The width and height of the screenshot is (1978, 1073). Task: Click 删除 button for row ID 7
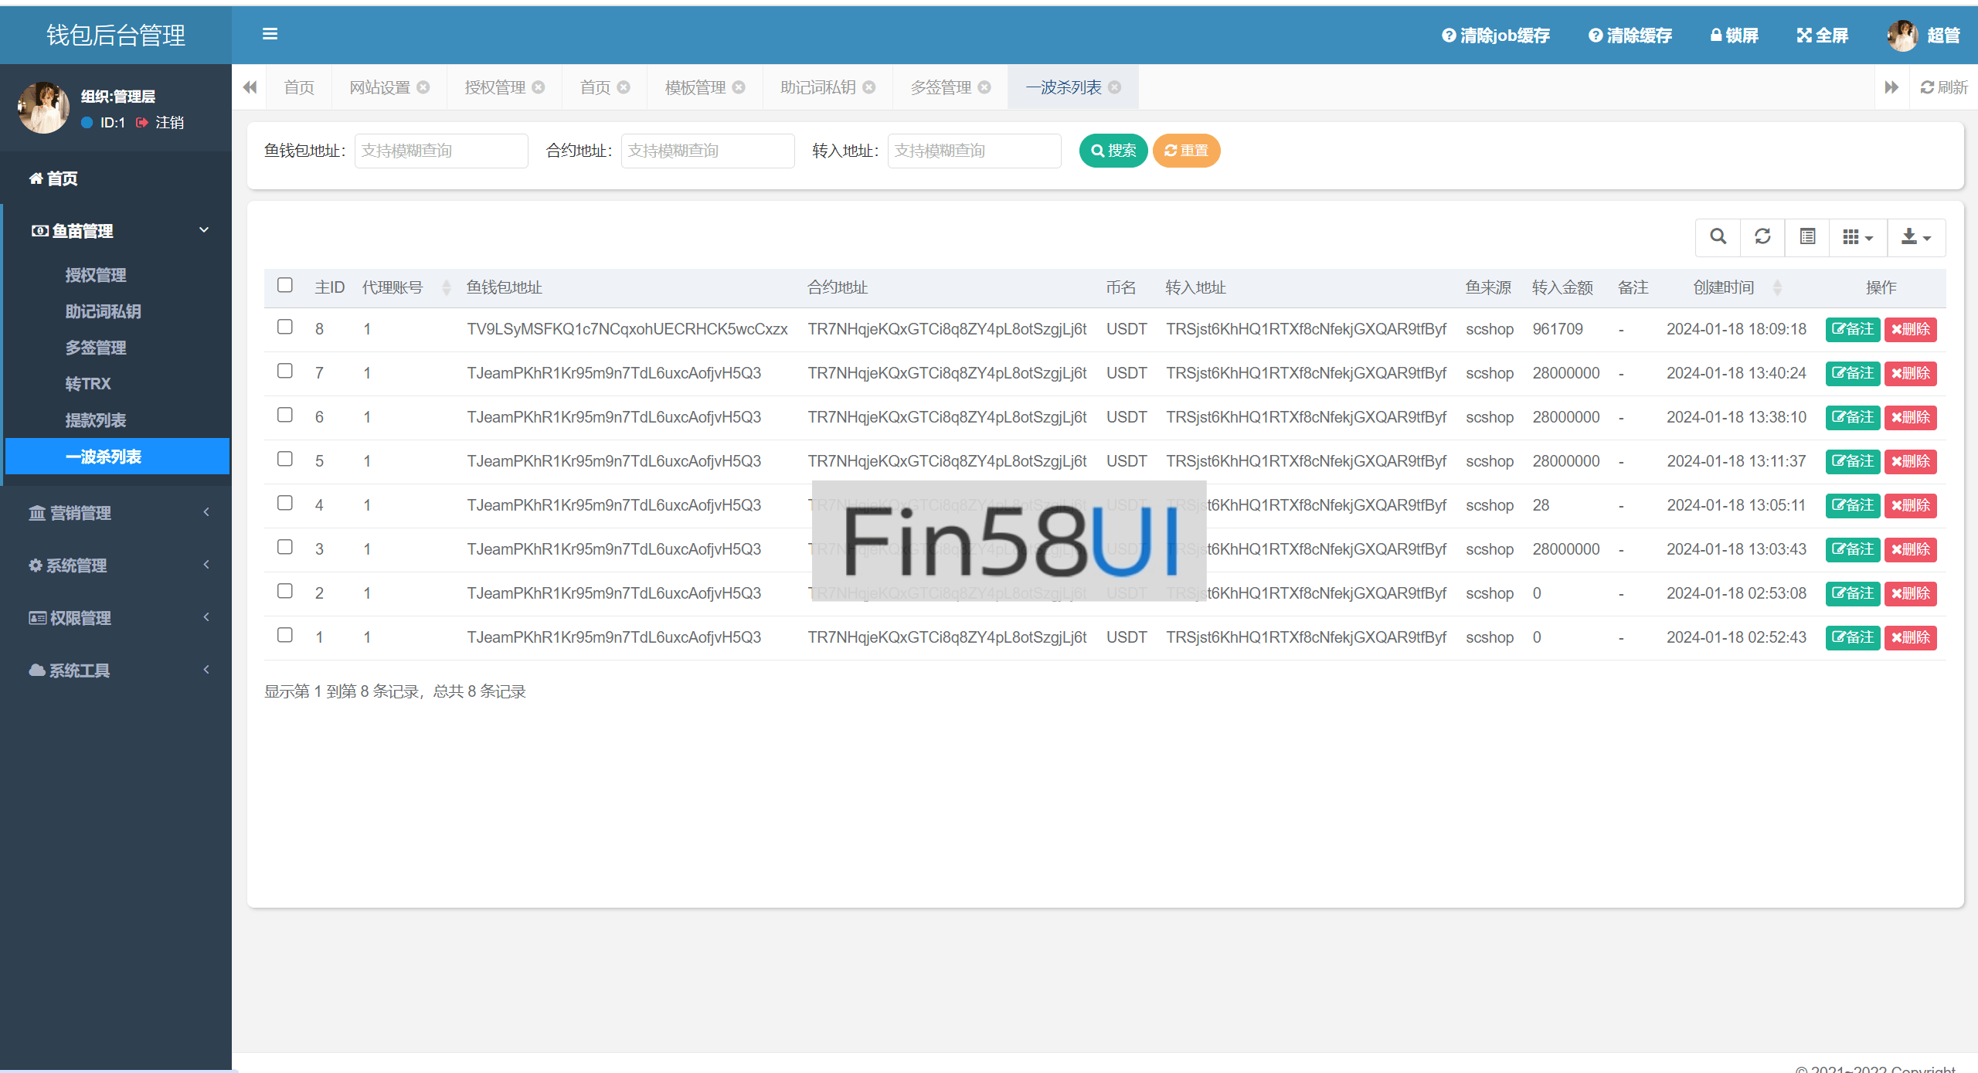(1910, 373)
